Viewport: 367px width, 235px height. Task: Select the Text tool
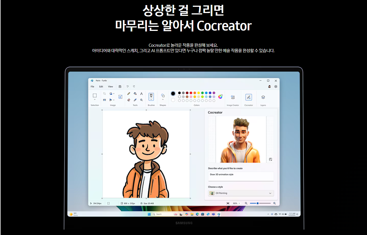(141, 94)
